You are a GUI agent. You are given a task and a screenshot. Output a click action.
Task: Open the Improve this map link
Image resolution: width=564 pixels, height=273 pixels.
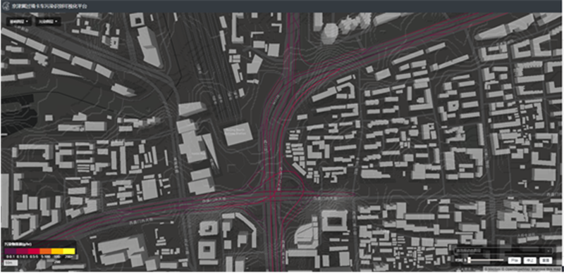[x=546, y=269]
